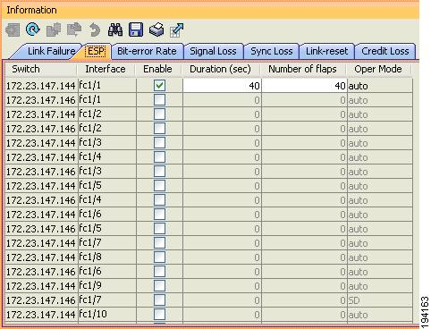
Task: Enable 172.23.147.144 fc1/5 checkbox
Action: click(160, 186)
